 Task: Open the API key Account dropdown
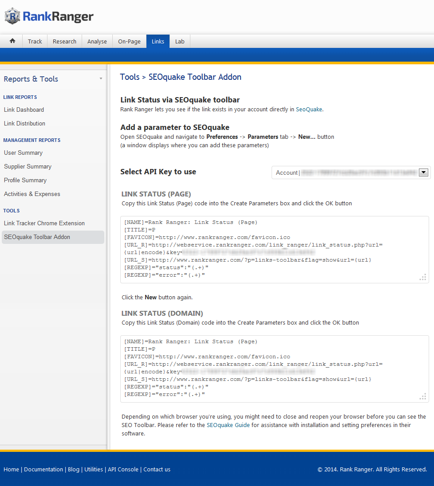click(423, 172)
